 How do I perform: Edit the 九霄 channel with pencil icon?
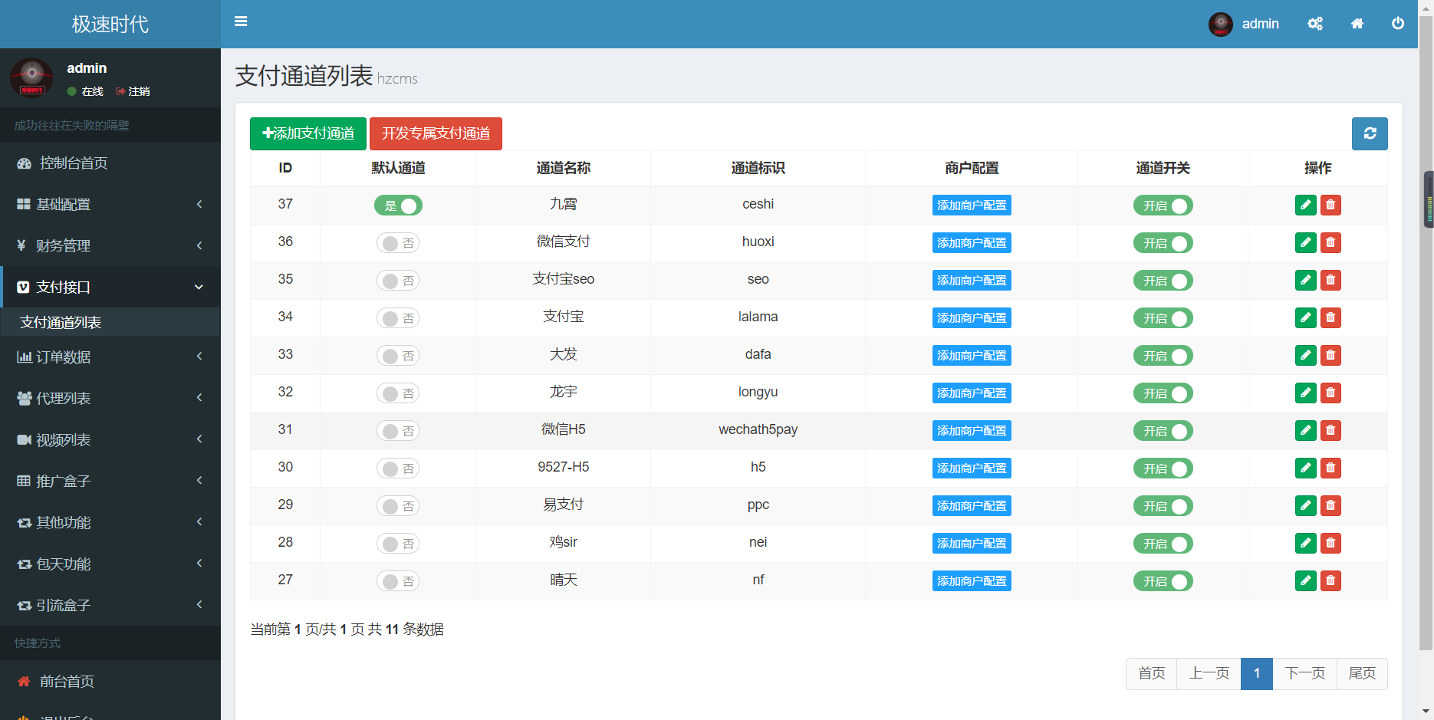coord(1305,205)
